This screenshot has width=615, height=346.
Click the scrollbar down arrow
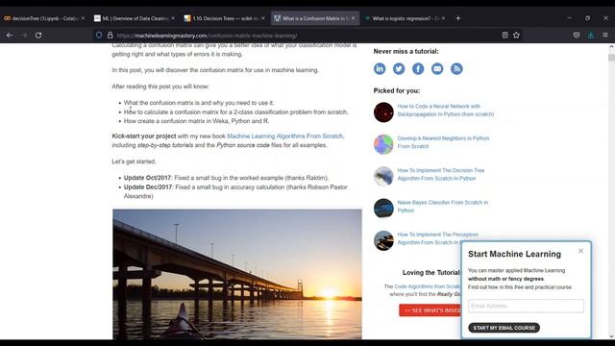tap(611, 336)
